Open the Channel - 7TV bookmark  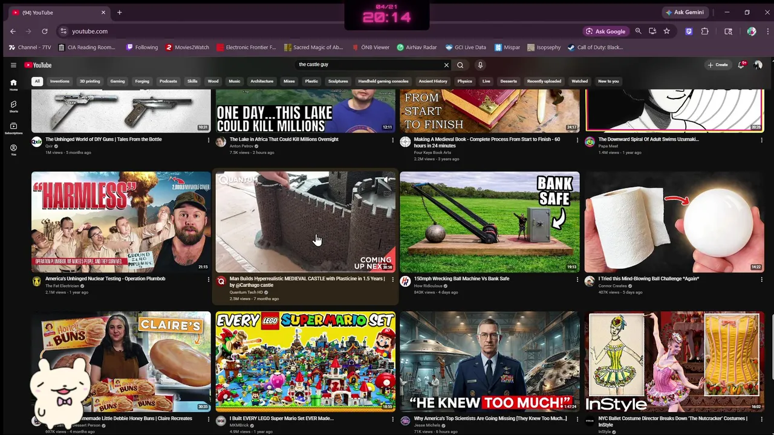pyautogui.click(x=30, y=47)
